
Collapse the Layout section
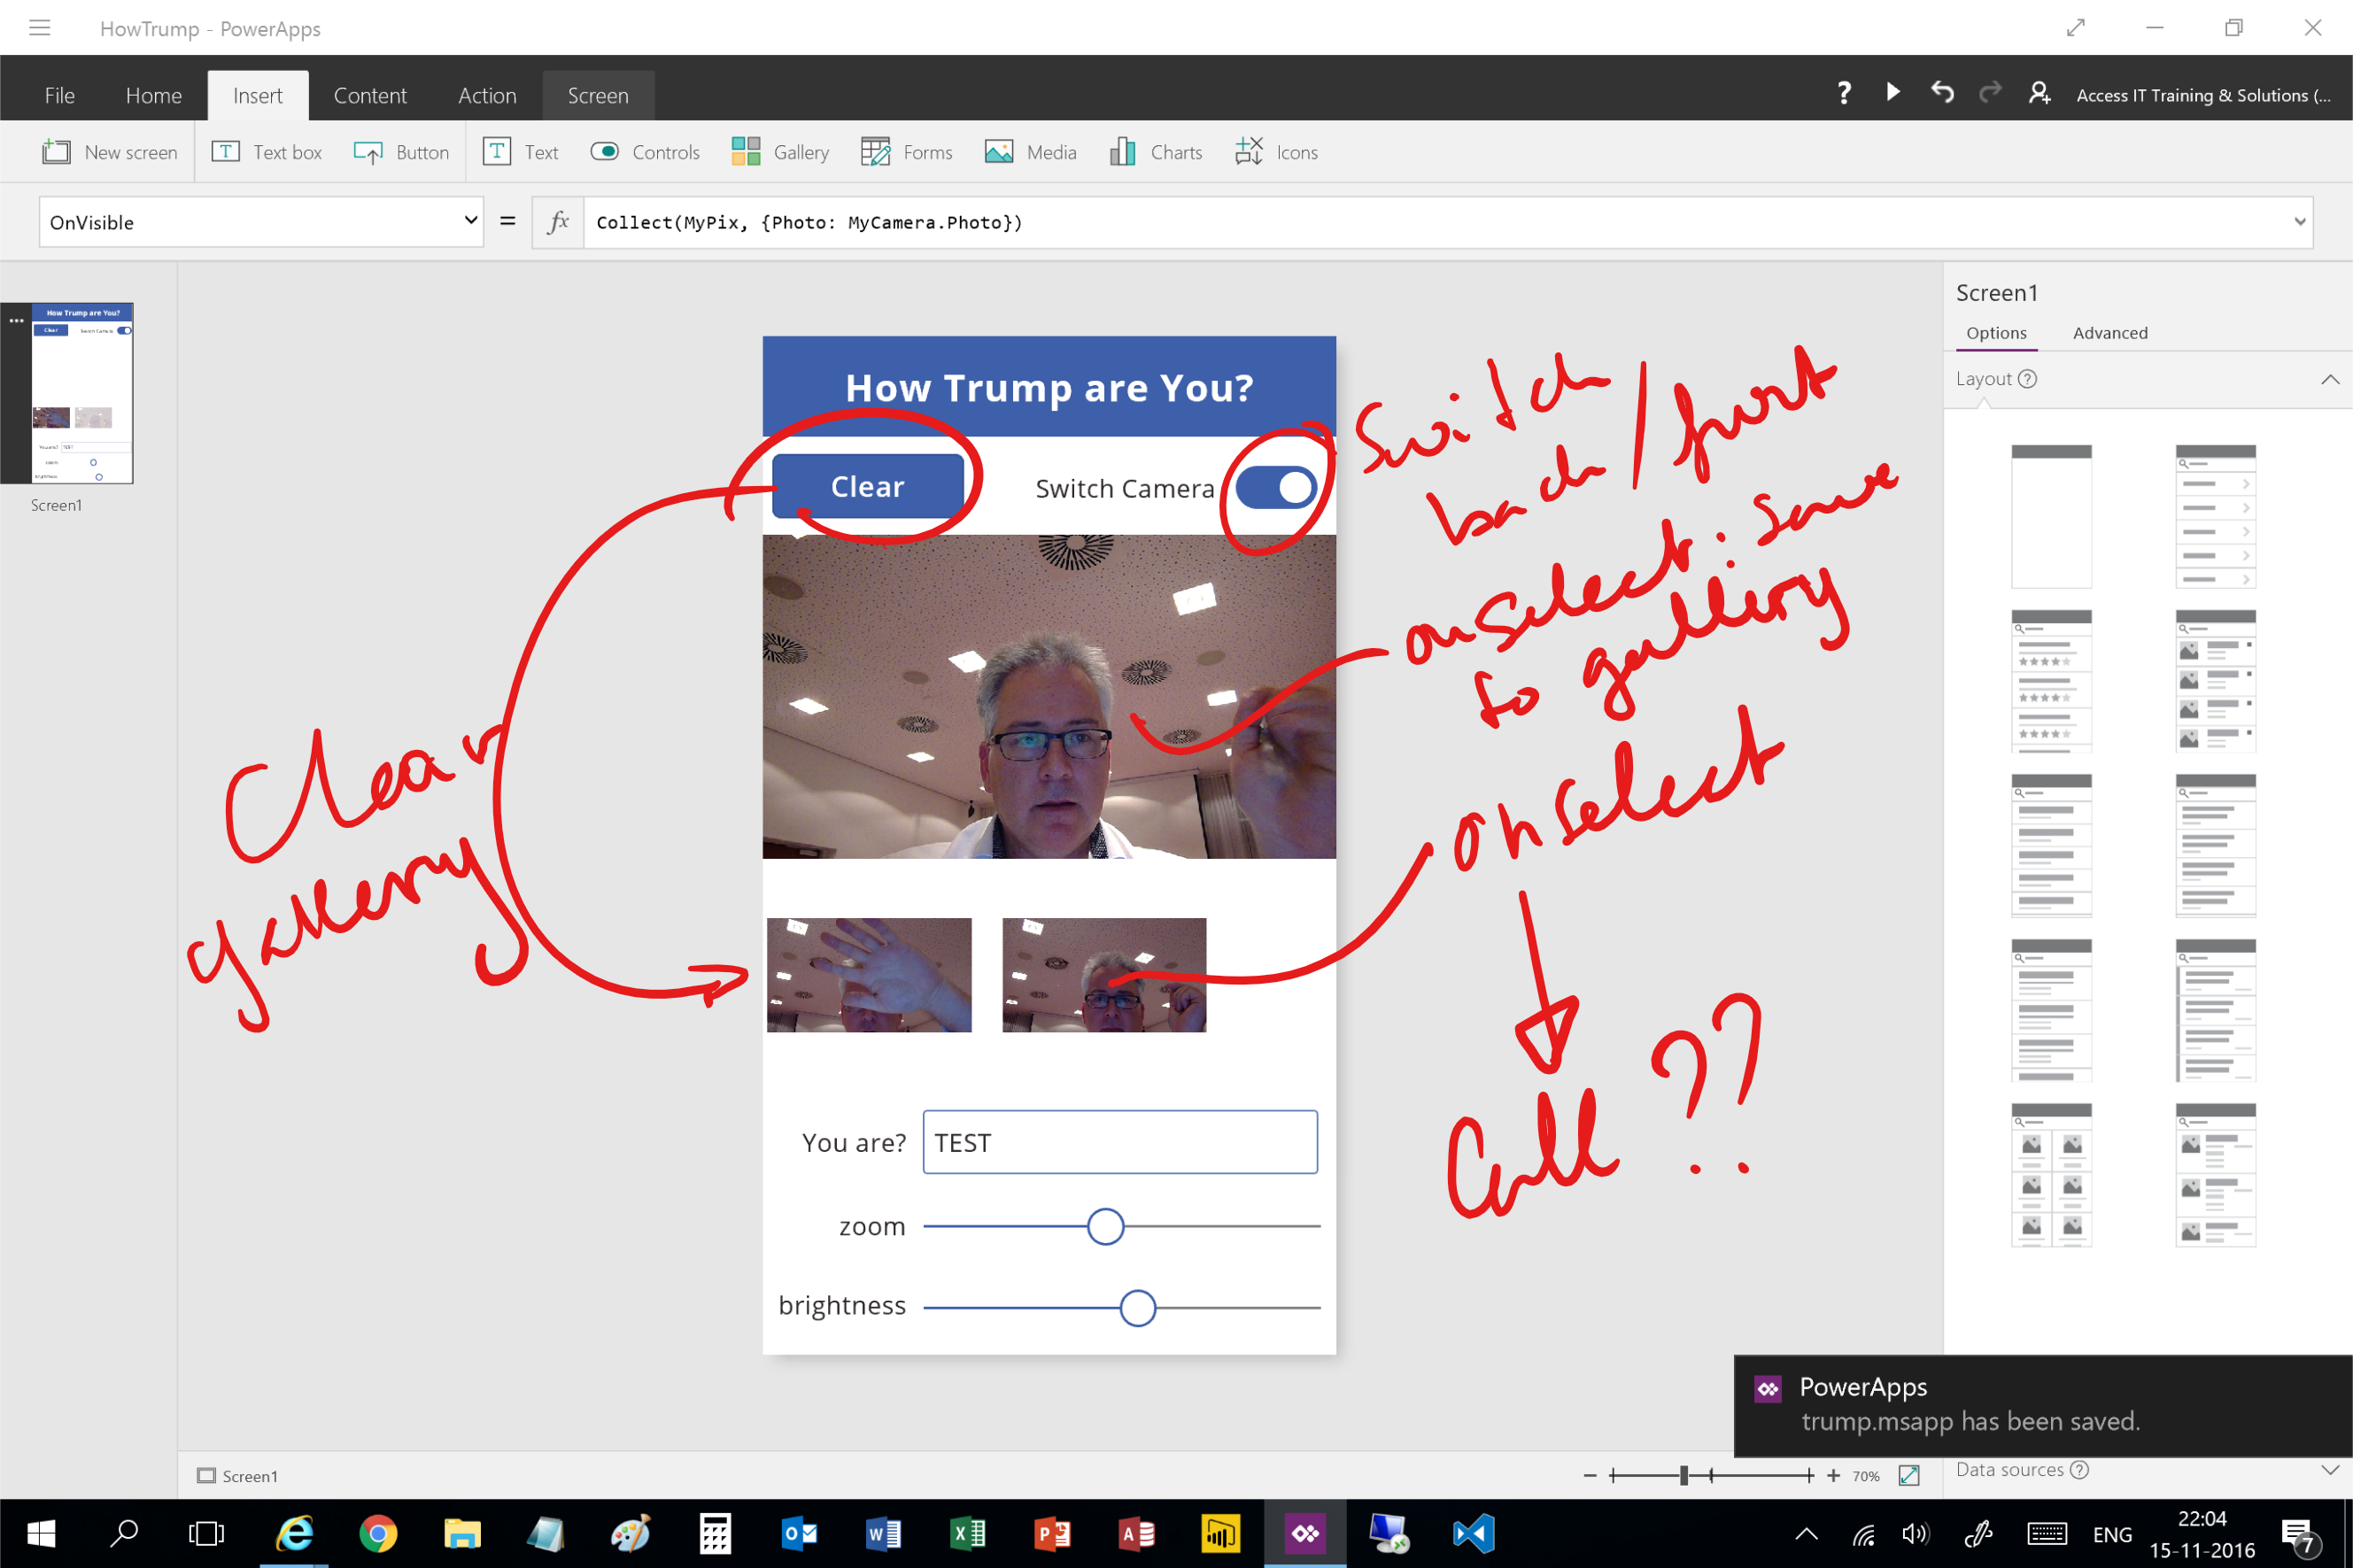tap(2330, 379)
